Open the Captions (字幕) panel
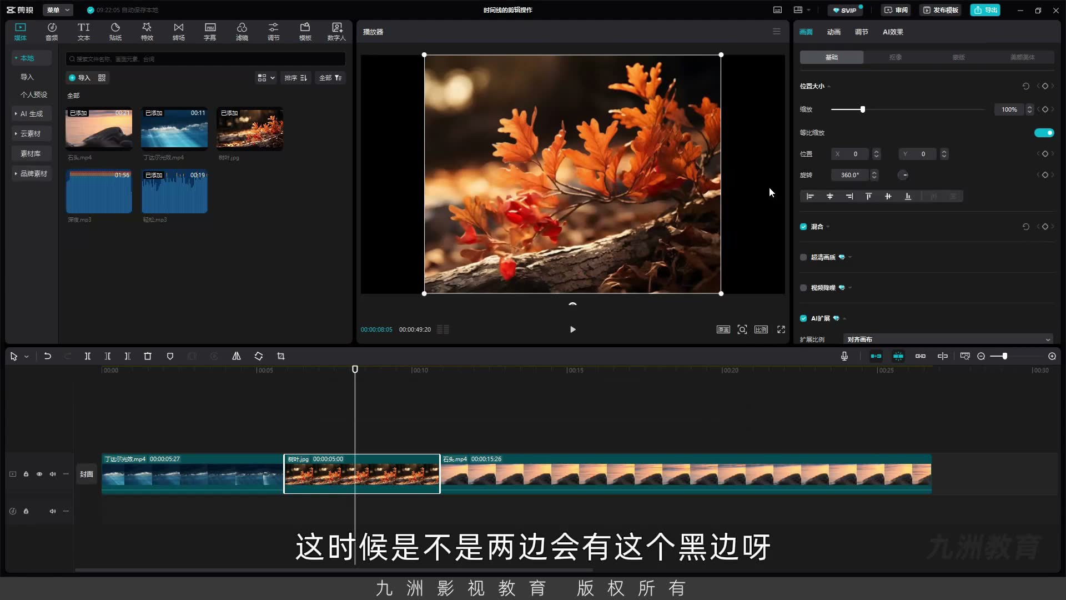The width and height of the screenshot is (1066, 600). pos(210,32)
